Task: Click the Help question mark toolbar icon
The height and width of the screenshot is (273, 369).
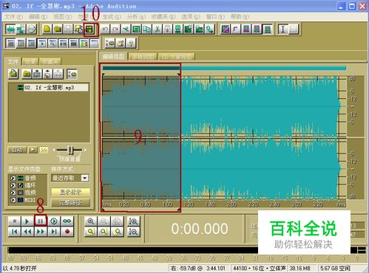Action: coord(131,44)
